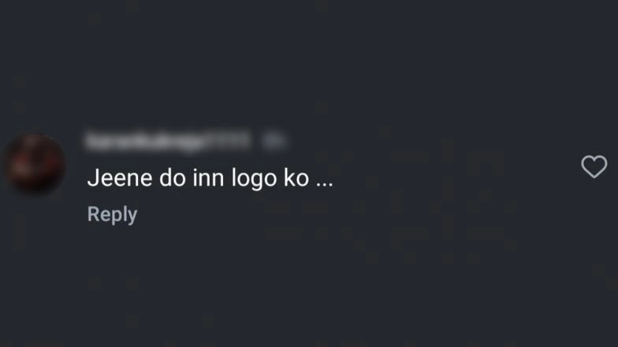This screenshot has width=618, height=347.
Task: Open the commenter's round profile picture
Action: point(35,164)
